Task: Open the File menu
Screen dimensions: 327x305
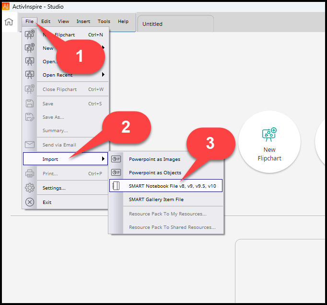Action: 29,21
